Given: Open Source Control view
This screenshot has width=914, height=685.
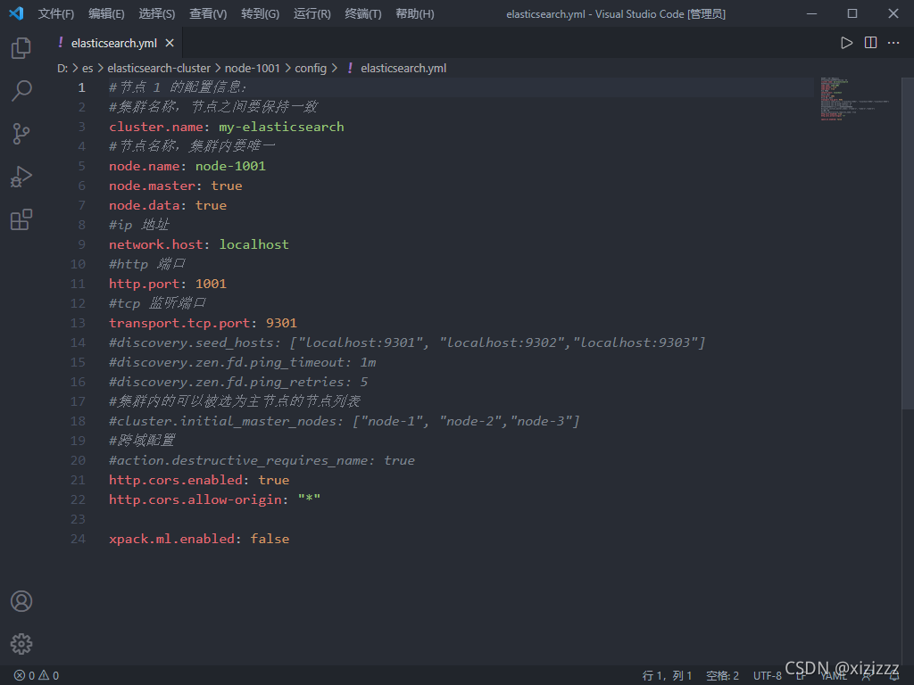Looking at the screenshot, I should point(21,134).
